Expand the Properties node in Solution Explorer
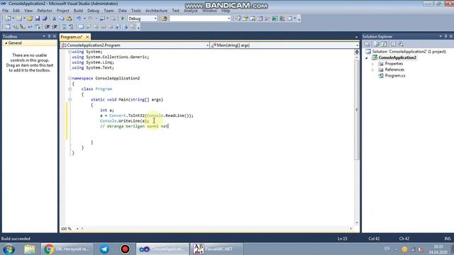Screen dimensions: 454x255 (372, 64)
